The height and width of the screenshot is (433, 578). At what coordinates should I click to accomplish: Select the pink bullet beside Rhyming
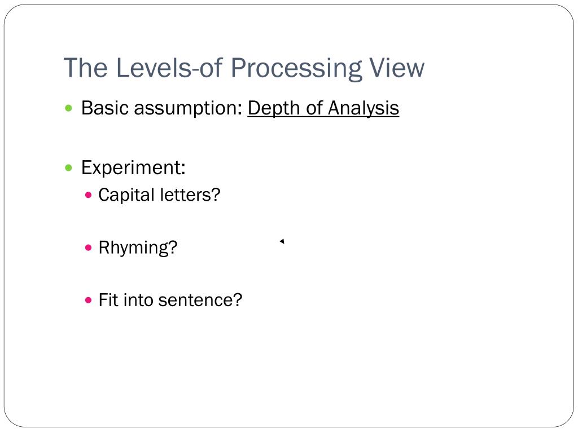point(88,248)
